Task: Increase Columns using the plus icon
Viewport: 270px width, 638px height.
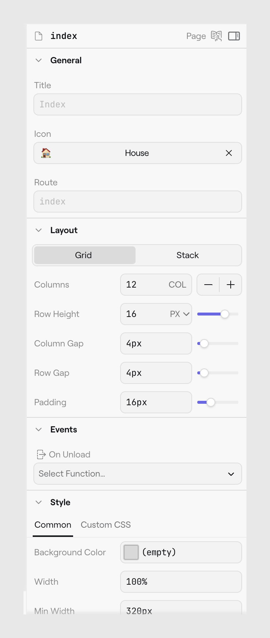Action: (x=230, y=285)
